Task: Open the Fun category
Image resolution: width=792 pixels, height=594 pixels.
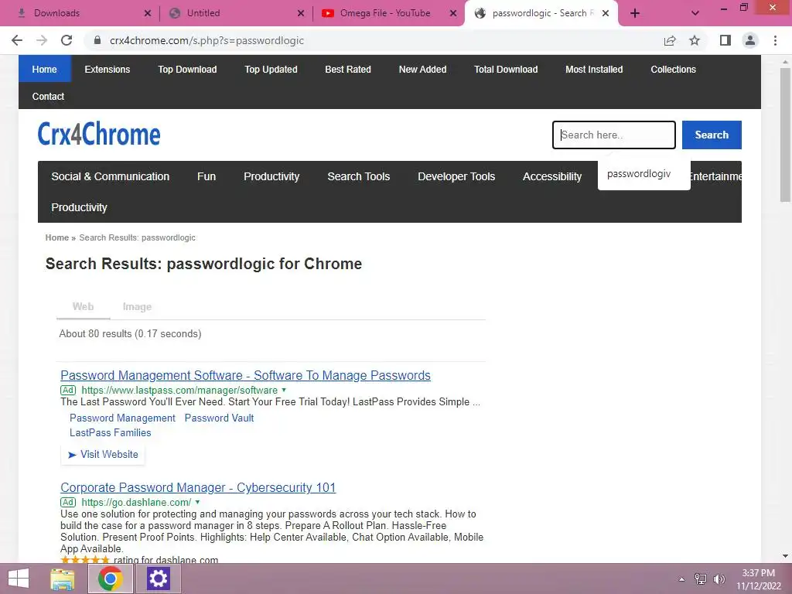Action: pos(206,176)
